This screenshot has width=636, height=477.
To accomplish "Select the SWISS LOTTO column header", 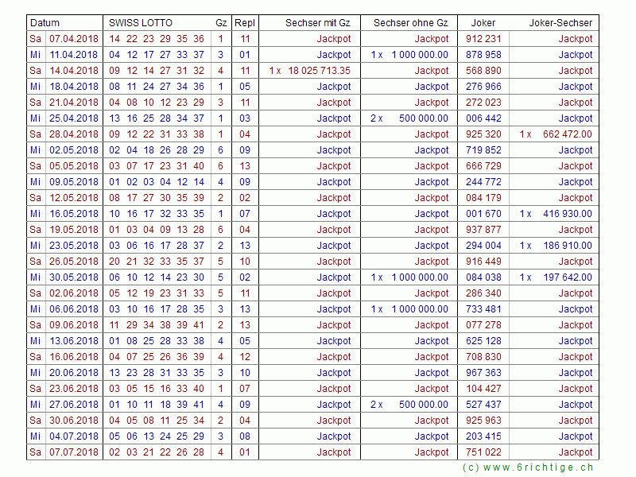I will [141, 23].
